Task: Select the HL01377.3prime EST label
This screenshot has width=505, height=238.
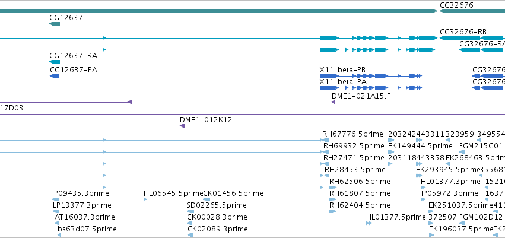Action: (x=450, y=182)
